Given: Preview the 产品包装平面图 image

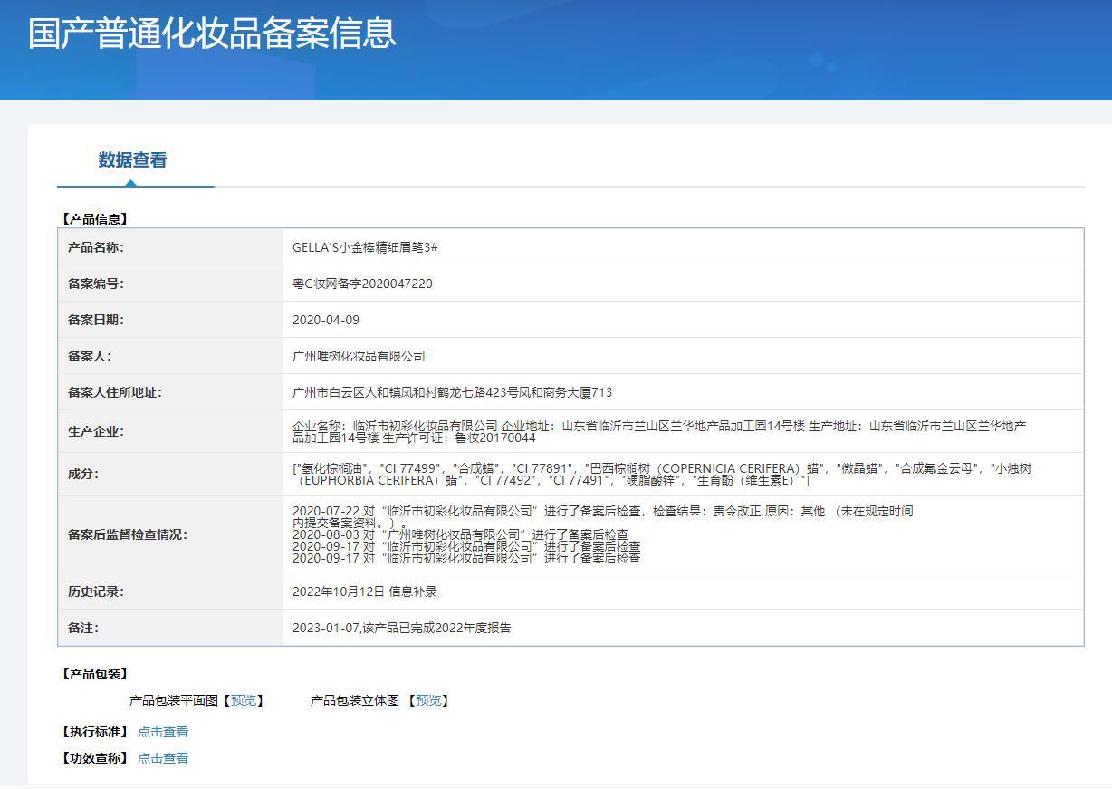Looking at the screenshot, I should click(244, 700).
